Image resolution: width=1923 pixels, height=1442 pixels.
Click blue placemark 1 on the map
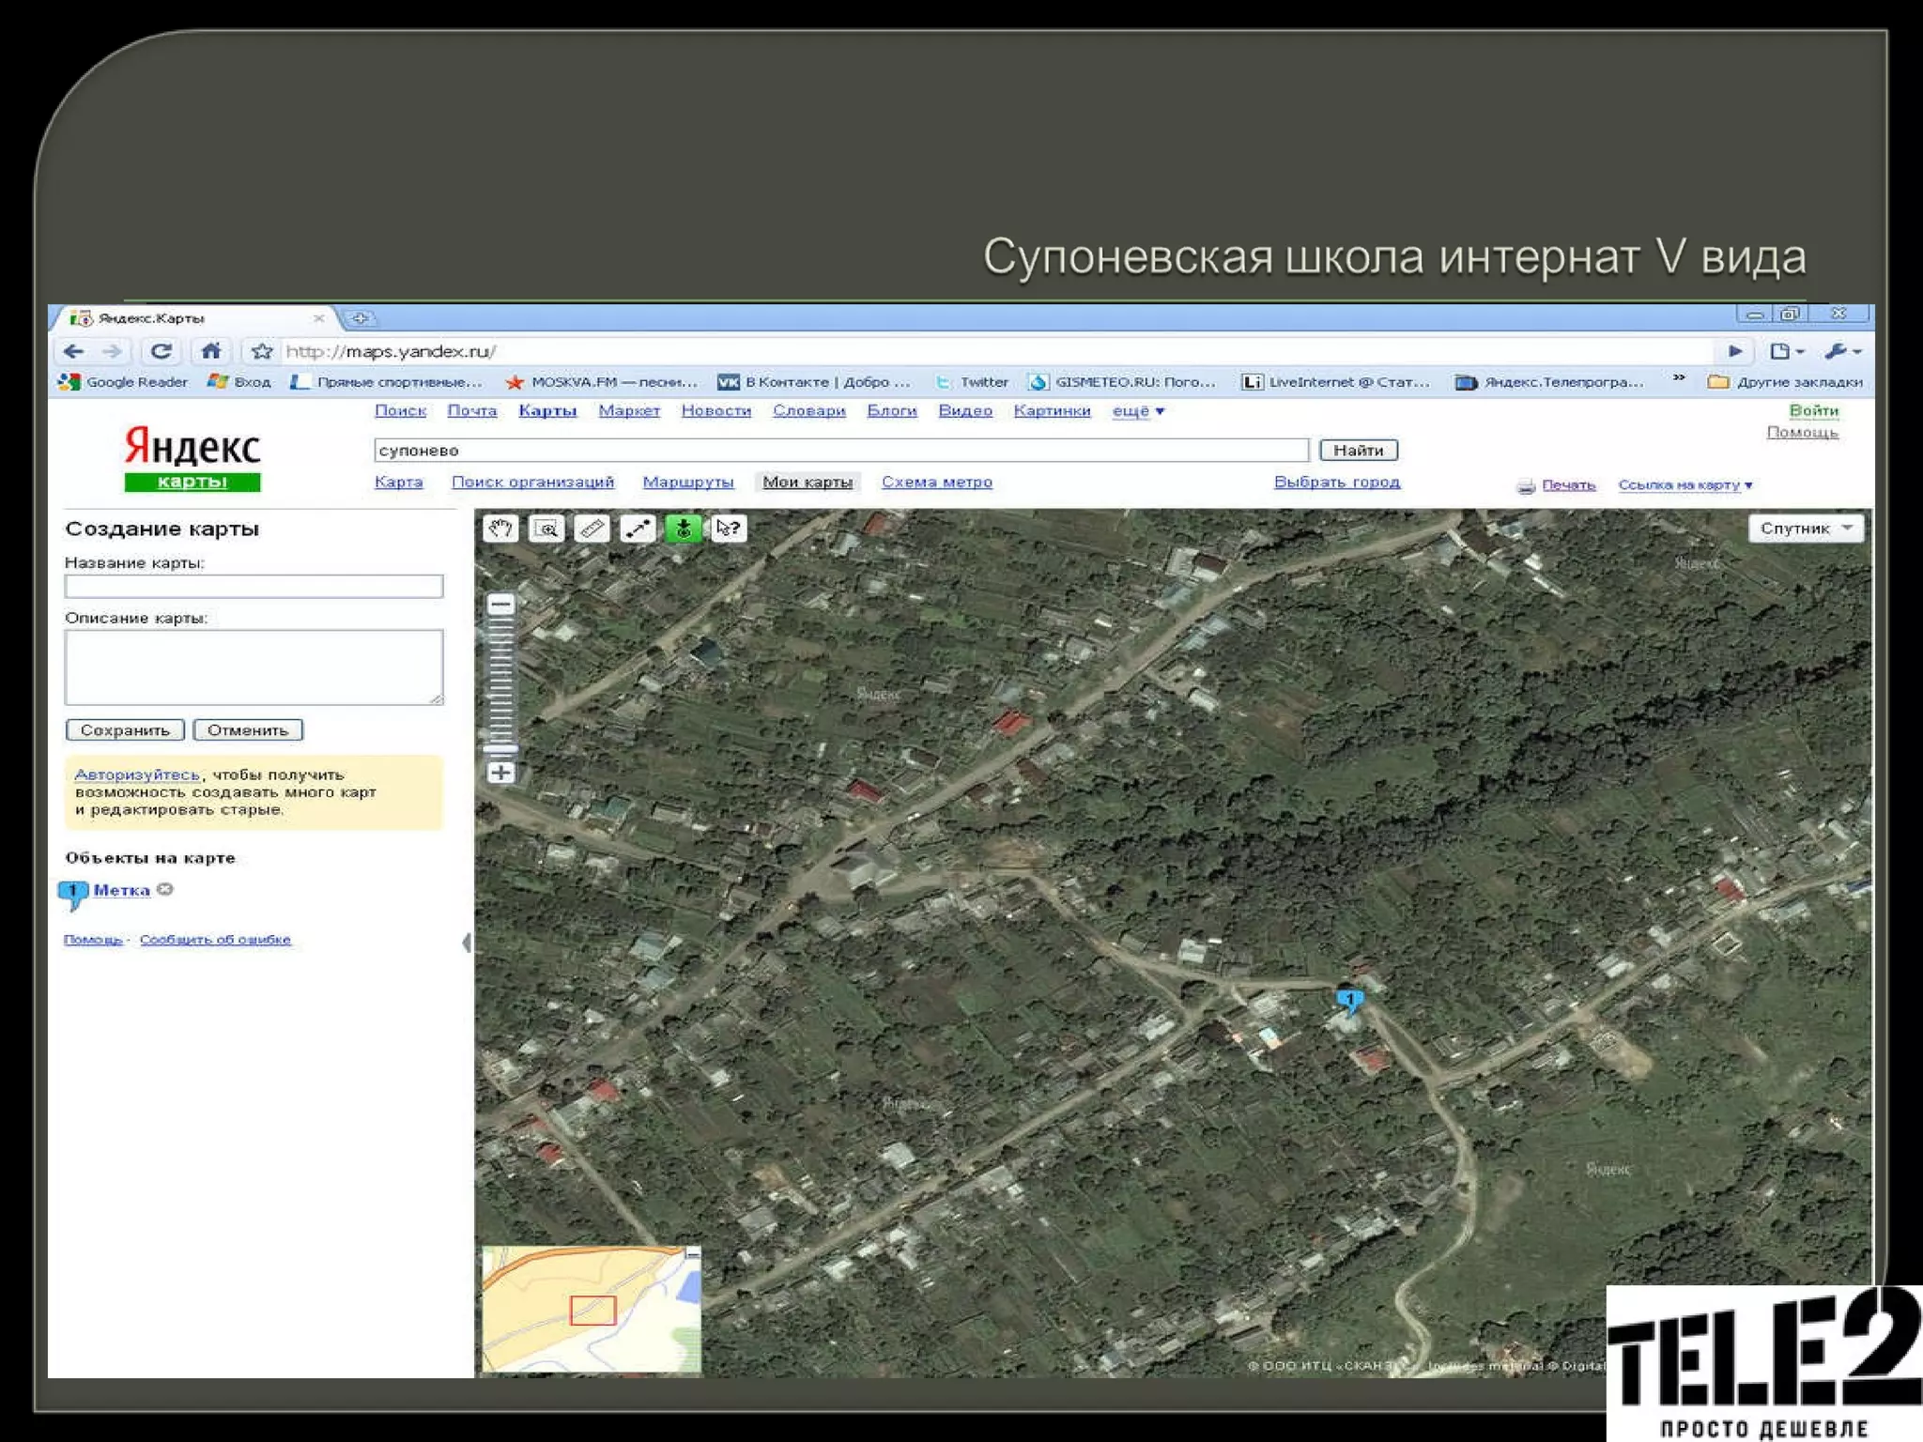coord(1349,1000)
